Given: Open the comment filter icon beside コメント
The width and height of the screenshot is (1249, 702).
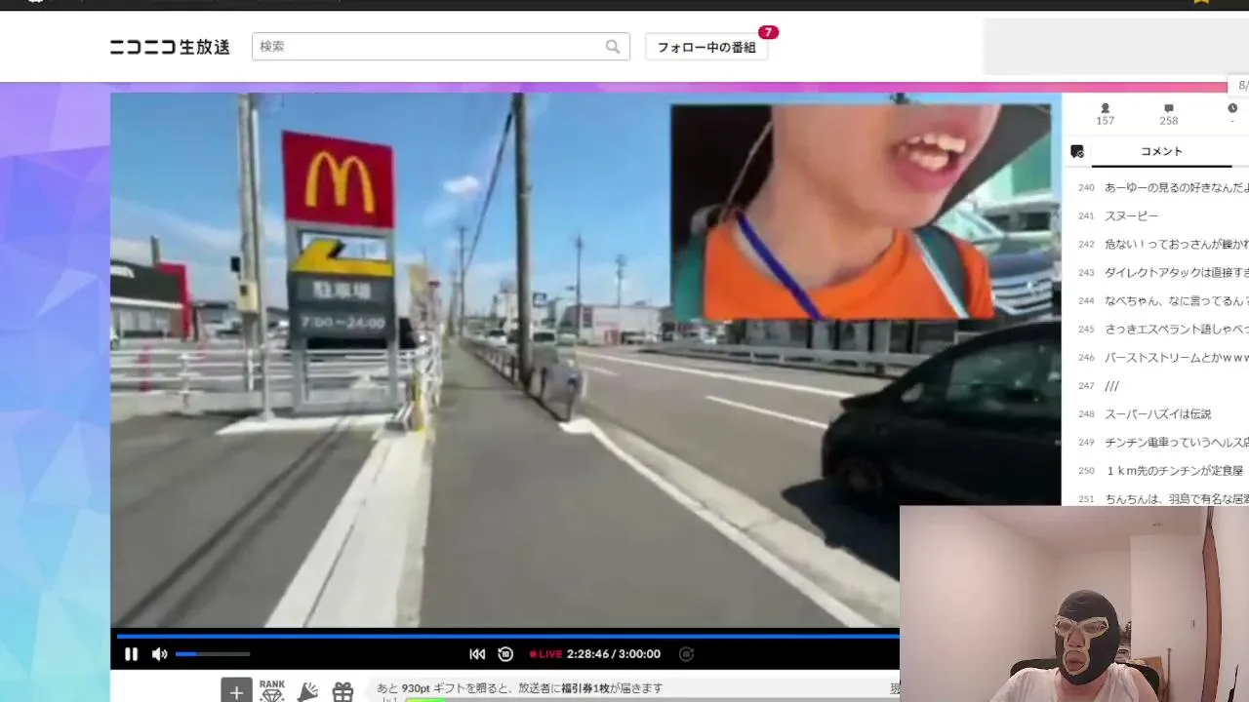Looking at the screenshot, I should [x=1077, y=152].
